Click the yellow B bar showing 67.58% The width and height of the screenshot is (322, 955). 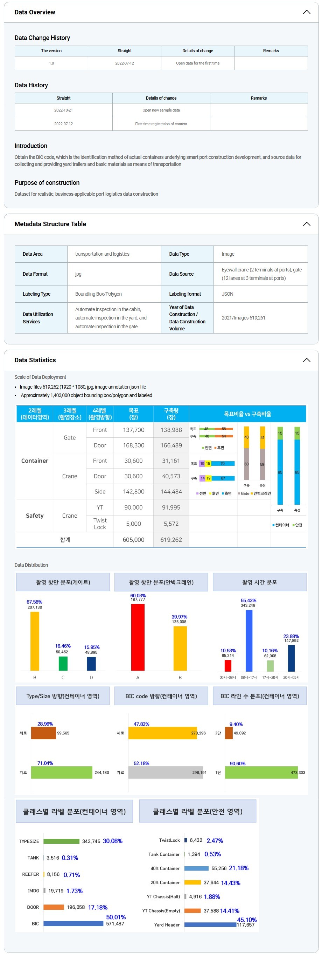[35, 641]
